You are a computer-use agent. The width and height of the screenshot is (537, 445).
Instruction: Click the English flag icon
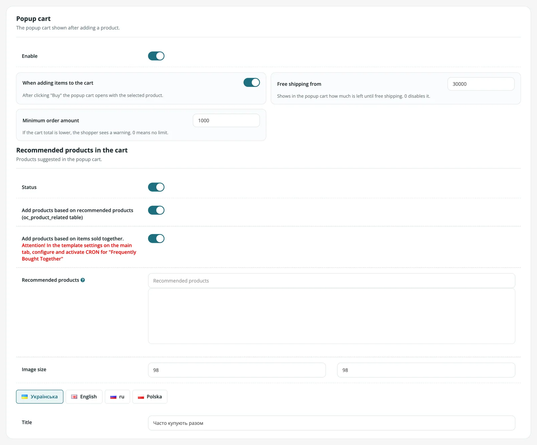pyautogui.click(x=74, y=397)
